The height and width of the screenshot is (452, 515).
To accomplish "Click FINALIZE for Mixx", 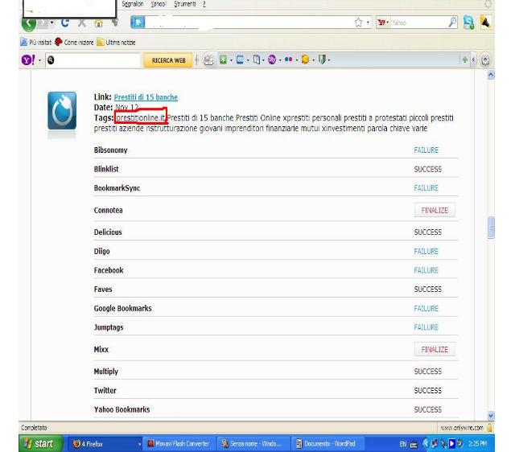I will tap(435, 349).
